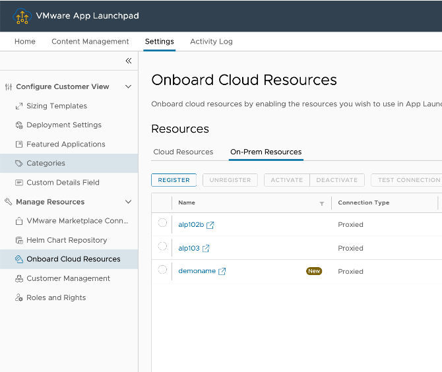The height and width of the screenshot is (372, 442).
Task: Open the Activity Log menu tab
Action: 211,42
